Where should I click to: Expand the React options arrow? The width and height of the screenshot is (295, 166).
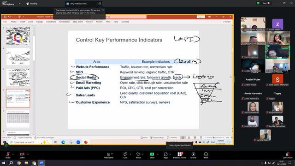[143, 154]
